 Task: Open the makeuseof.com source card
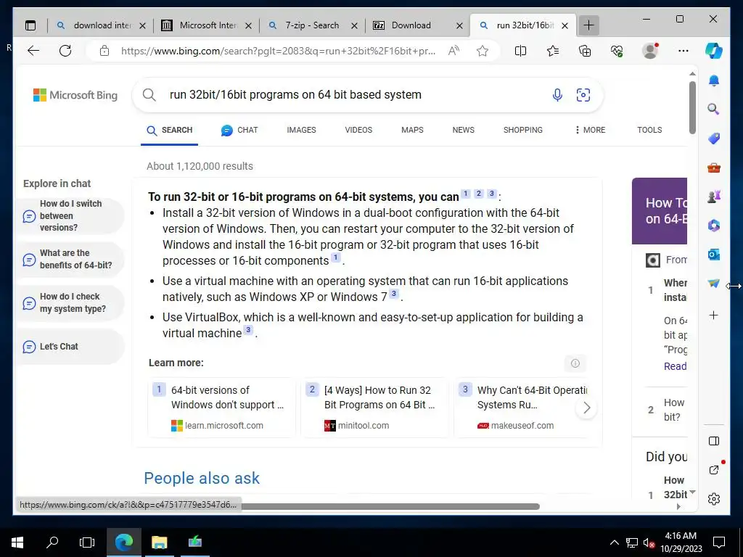tap(521, 408)
